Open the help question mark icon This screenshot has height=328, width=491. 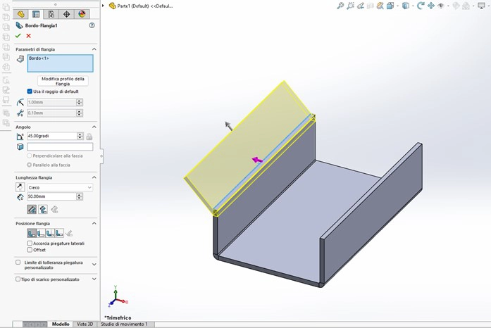pos(92,25)
